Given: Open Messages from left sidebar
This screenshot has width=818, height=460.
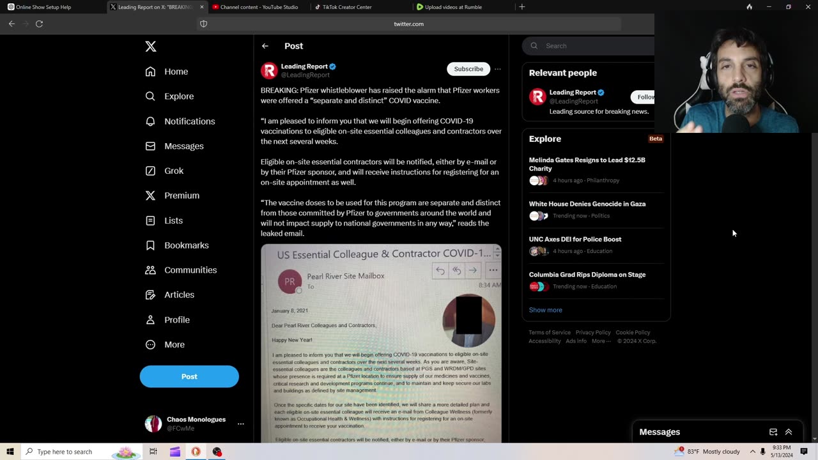Looking at the screenshot, I should [x=174, y=146].
